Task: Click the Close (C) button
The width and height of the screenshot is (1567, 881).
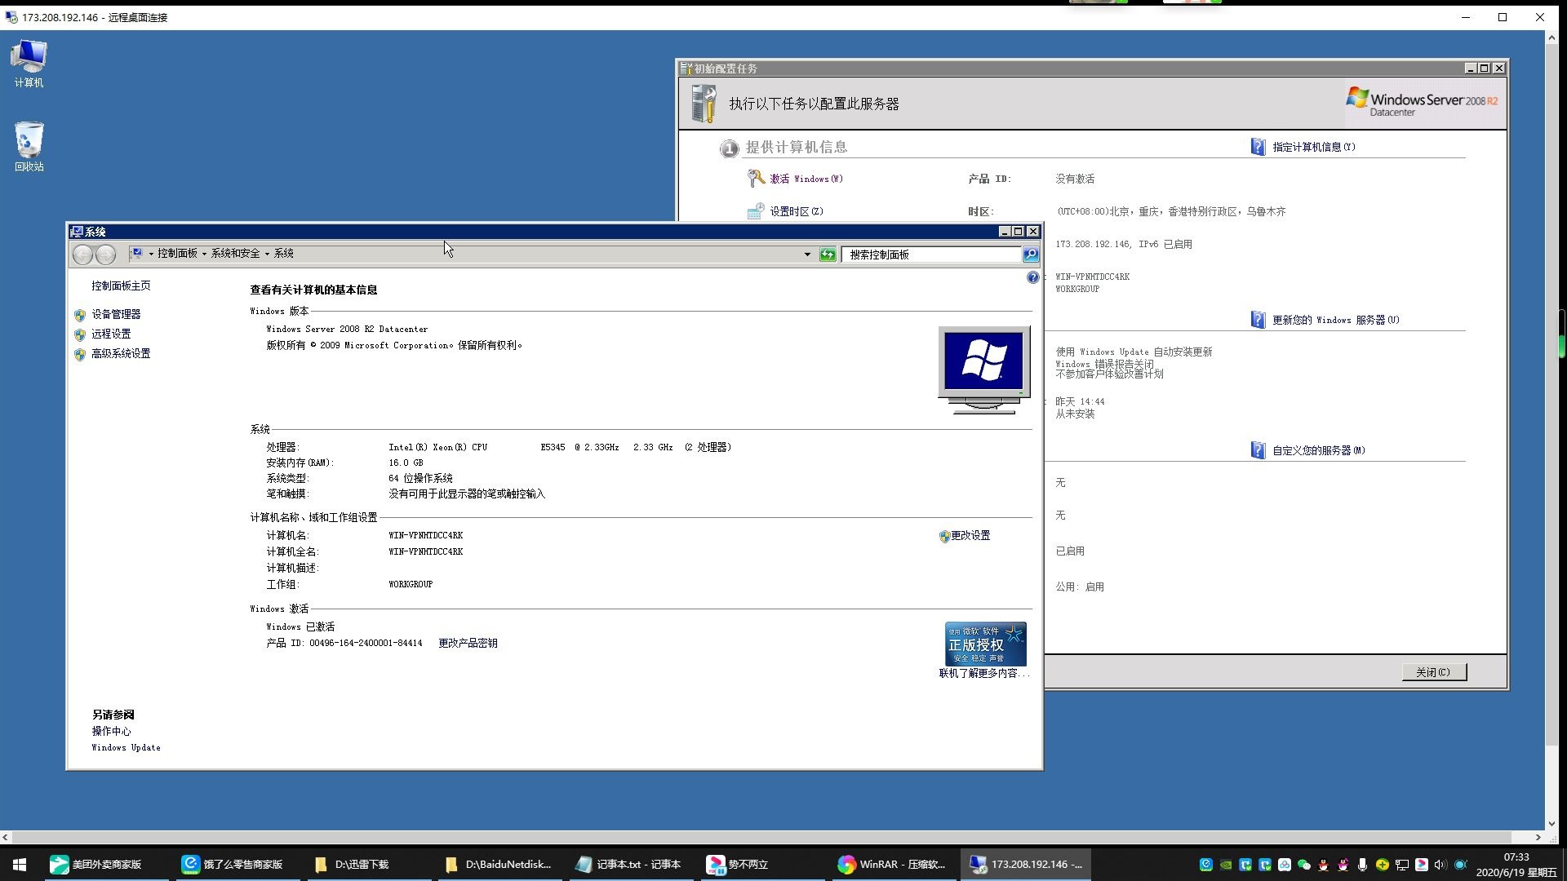Action: pos(1433,672)
